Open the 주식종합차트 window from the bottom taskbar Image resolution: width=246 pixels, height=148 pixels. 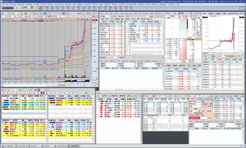[8, 146]
